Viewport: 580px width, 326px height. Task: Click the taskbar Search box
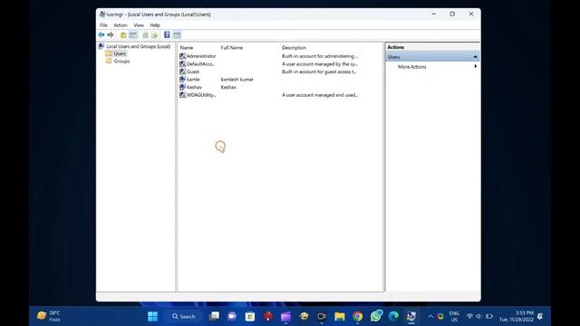click(x=184, y=316)
